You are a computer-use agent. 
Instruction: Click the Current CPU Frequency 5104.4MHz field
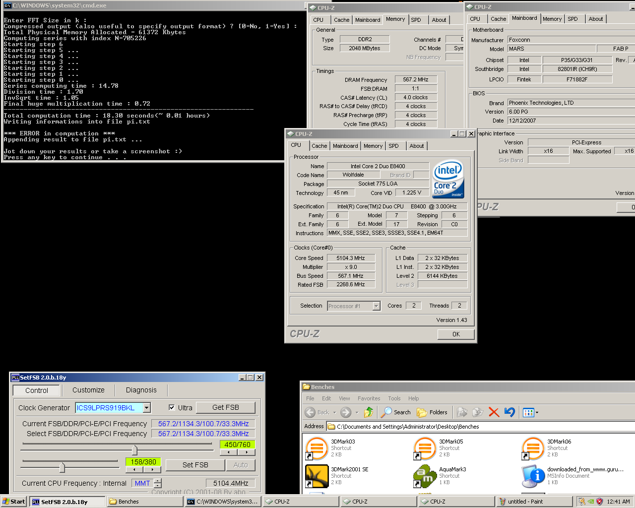(x=231, y=483)
